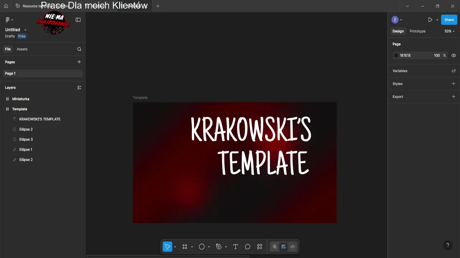
Task: Select the Comment tool
Action: [248, 247]
